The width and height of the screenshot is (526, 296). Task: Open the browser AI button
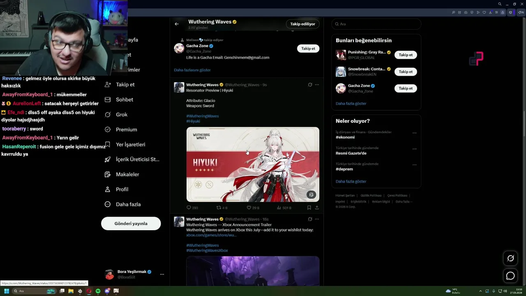tap(521, 12)
